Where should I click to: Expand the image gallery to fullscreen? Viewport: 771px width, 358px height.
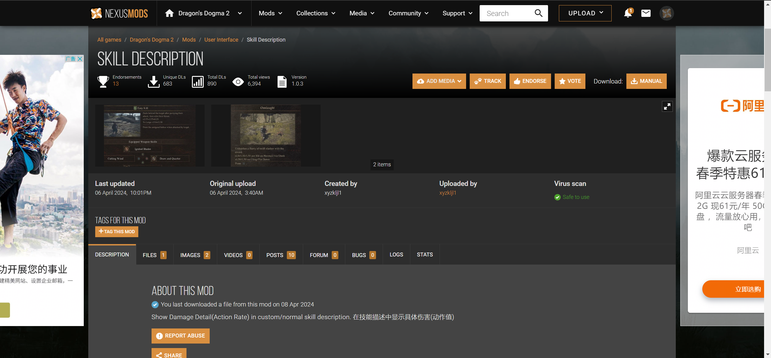click(x=667, y=106)
